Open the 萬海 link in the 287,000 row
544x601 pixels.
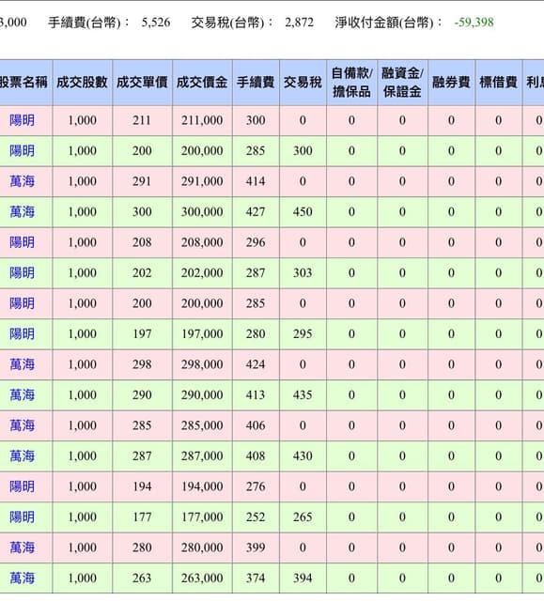[22, 456]
